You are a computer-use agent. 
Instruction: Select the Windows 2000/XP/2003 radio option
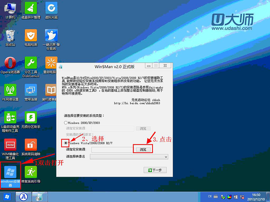tap(66, 123)
